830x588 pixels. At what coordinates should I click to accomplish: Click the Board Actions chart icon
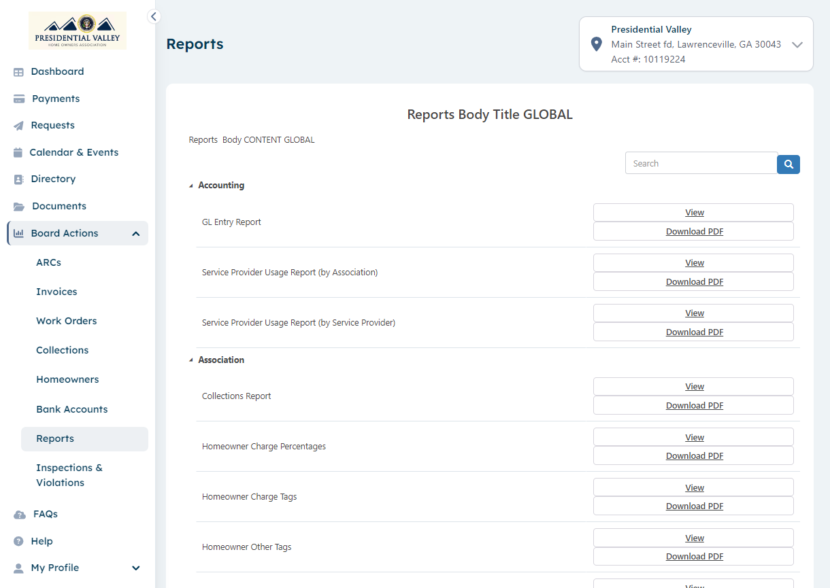pos(19,233)
